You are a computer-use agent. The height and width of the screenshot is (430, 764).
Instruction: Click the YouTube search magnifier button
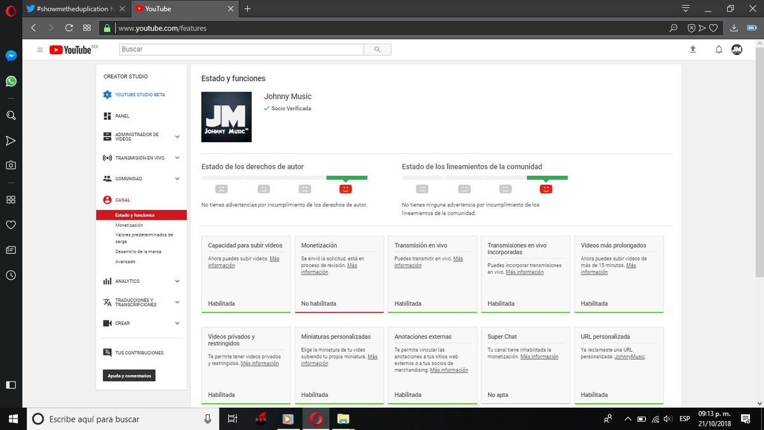coord(378,49)
